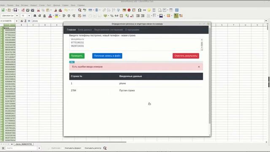
Task: Click the red Очистить результаты button
Action: pyautogui.click(x=186, y=56)
